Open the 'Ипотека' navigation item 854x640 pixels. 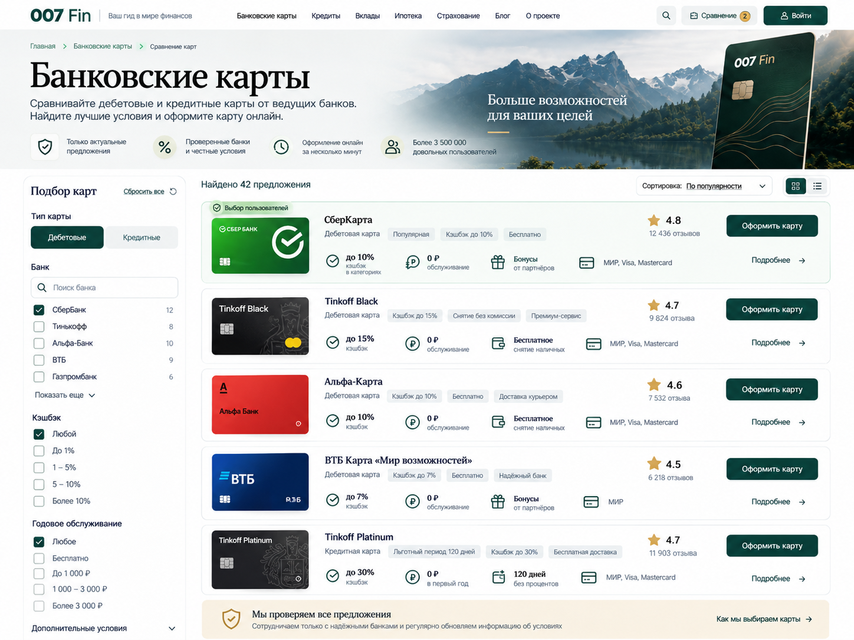click(408, 16)
